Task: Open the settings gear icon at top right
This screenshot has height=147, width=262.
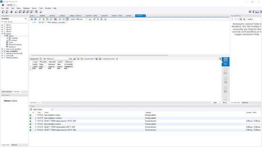Action: coord(250,12)
